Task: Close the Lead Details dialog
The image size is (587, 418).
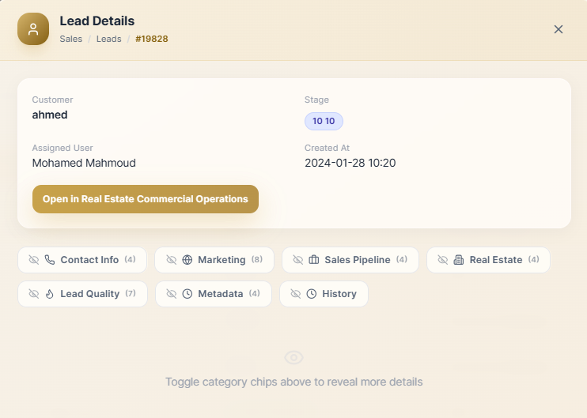Action: point(559,29)
